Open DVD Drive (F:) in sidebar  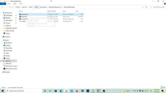[x=11, y=69]
